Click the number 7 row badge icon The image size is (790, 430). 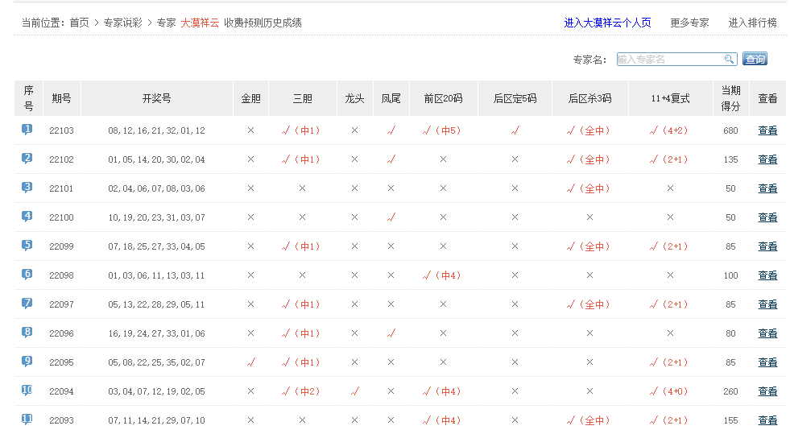27,304
